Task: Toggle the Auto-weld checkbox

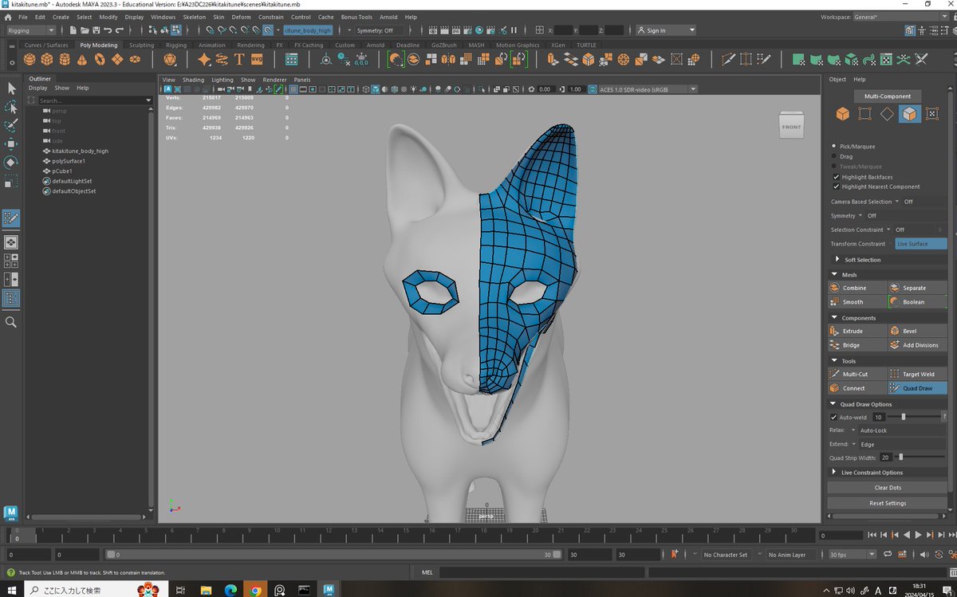Action: tap(834, 417)
